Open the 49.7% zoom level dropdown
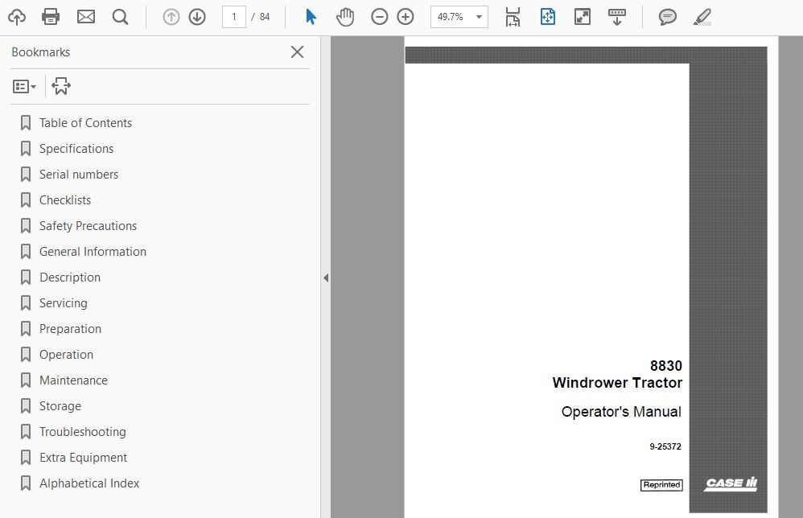The width and height of the screenshot is (803, 518). coord(459,17)
